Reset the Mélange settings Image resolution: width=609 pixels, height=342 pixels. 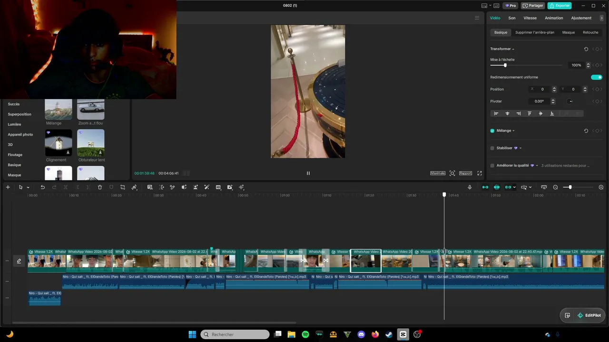586,131
